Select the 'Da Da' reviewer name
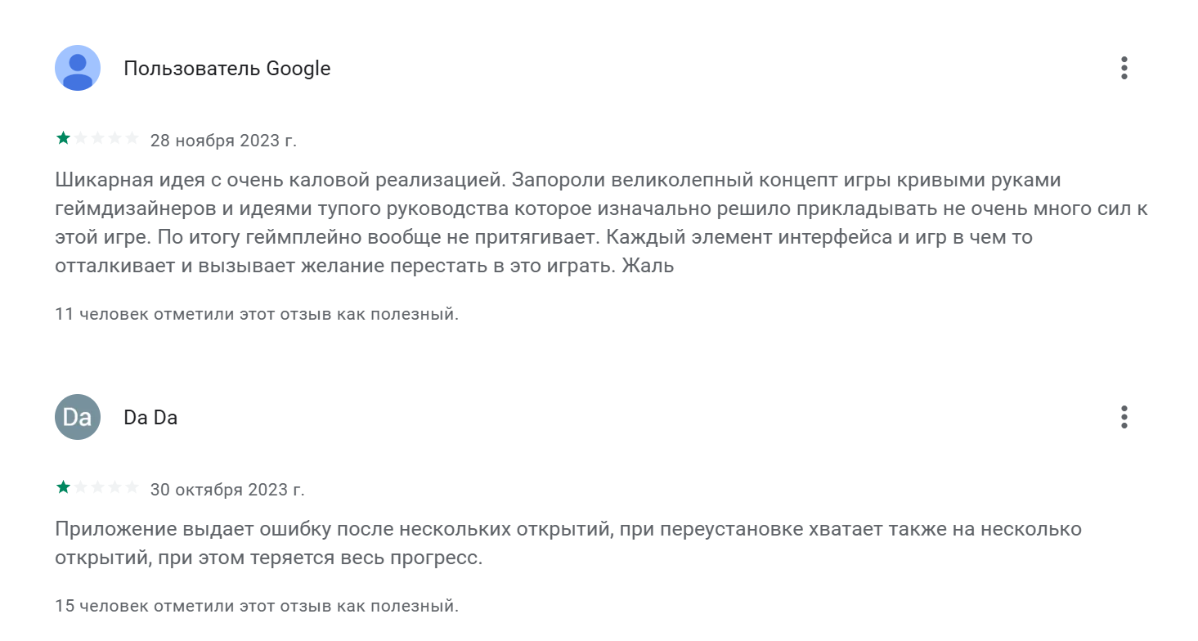The width and height of the screenshot is (1198, 641). tap(150, 418)
